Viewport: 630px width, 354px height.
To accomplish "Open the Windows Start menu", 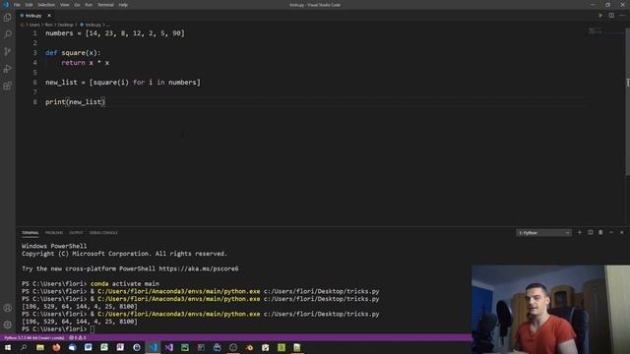I will point(8,347).
